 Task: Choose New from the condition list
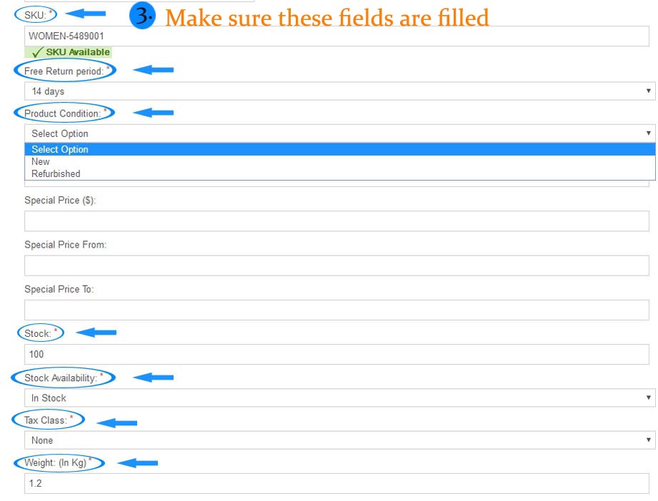[x=41, y=162]
